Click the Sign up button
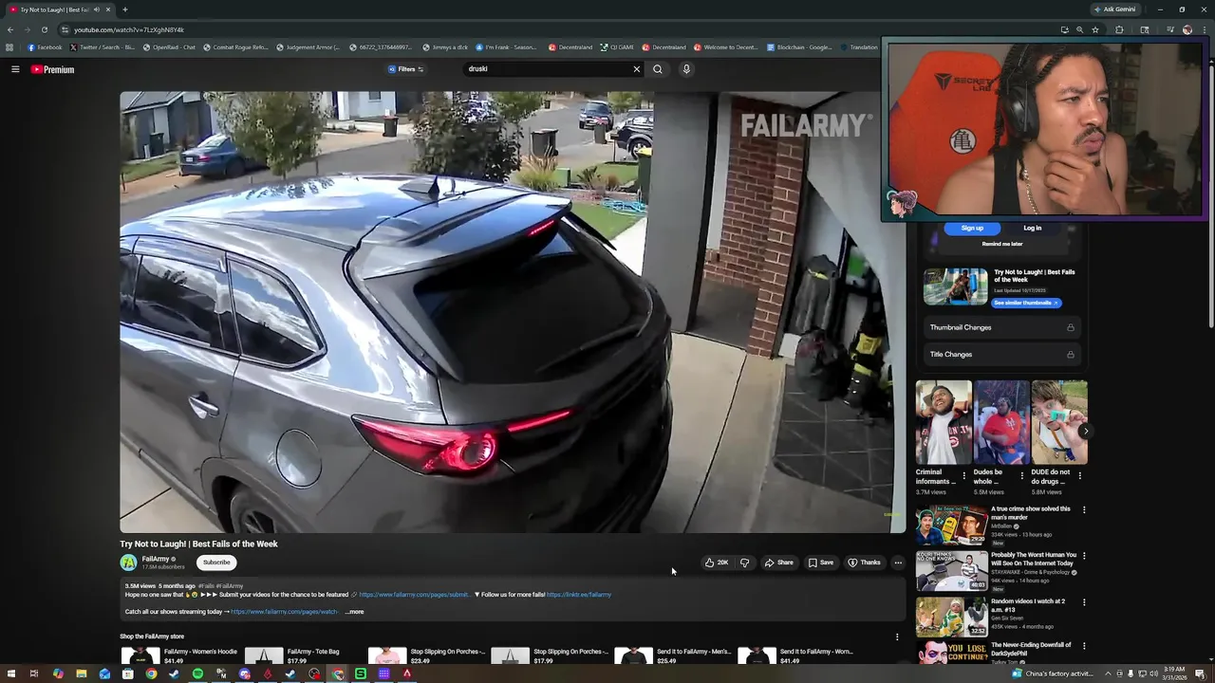Image resolution: width=1215 pixels, height=683 pixels. click(x=972, y=228)
